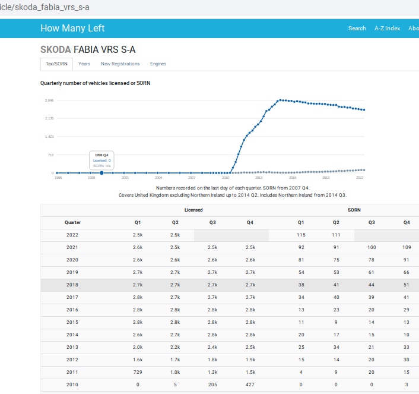The height and width of the screenshot is (394, 419).
Task: Click the highlighted 2018 row label
Action: point(72,285)
